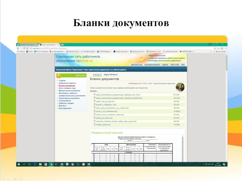Click the browser reload page icon
This screenshot has width=242, height=181.
(x=25, y=48)
